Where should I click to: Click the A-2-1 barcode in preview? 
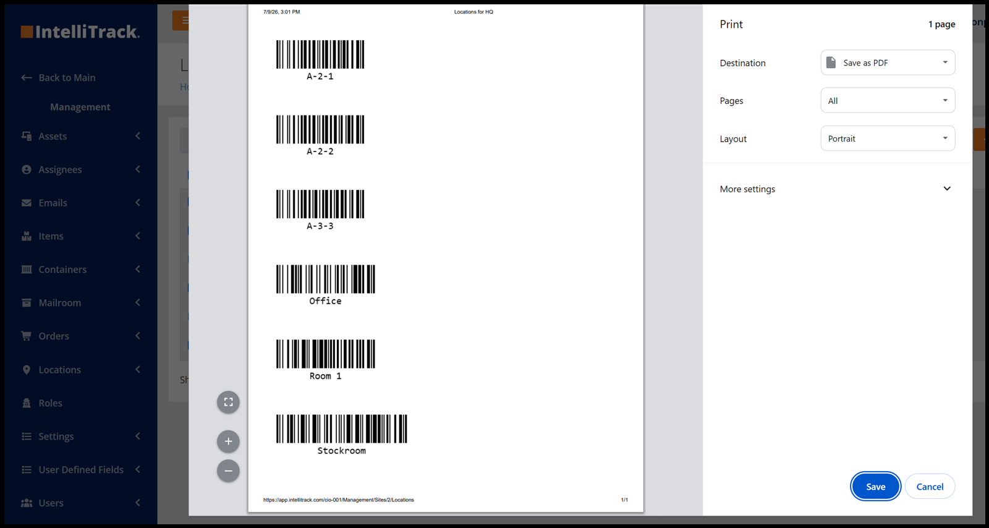(x=320, y=54)
